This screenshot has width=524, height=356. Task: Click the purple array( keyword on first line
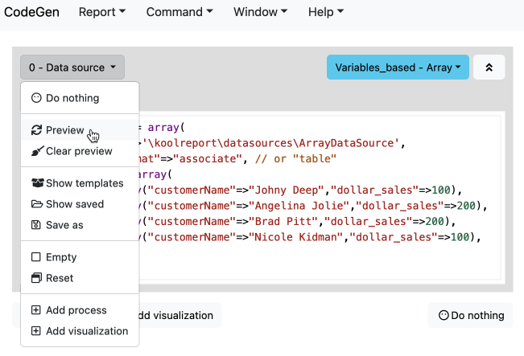pos(166,127)
